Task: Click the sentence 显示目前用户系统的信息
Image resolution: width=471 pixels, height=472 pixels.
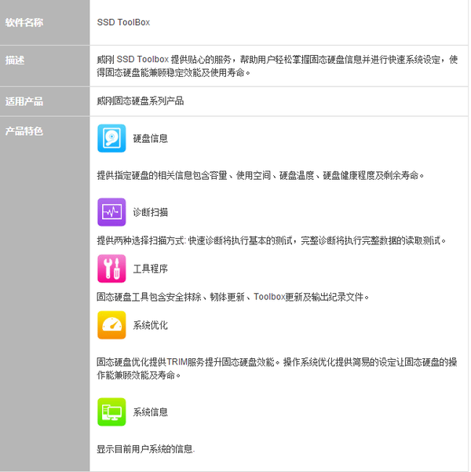Action: pyautogui.click(x=146, y=449)
